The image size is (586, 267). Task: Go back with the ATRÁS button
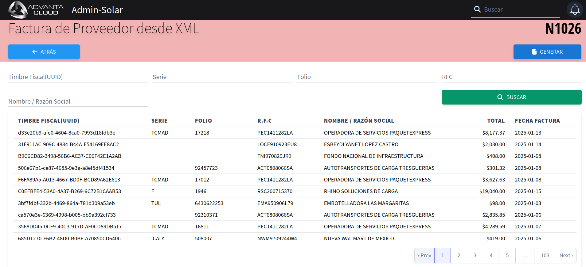click(44, 52)
